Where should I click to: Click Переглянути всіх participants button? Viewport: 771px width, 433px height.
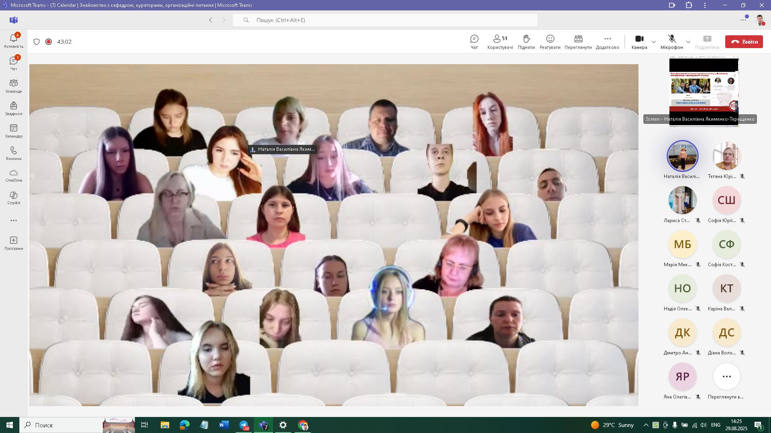click(726, 377)
